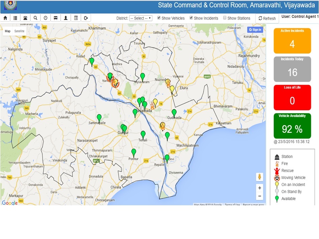
Task: Open the vehicles bus icon
Action: 56,18
